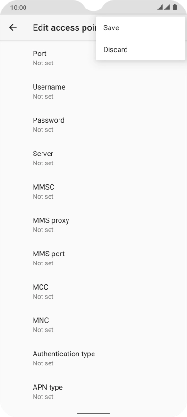Choose Discard in the popup menu

click(140, 49)
